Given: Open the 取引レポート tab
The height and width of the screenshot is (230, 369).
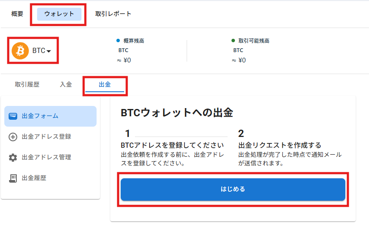Looking at the screenshot, I should 113,14.
